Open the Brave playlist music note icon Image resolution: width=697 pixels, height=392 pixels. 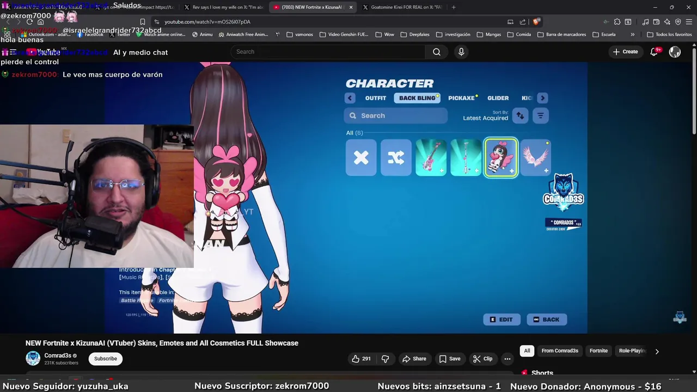pyautogui.click(x=645, y=22)
